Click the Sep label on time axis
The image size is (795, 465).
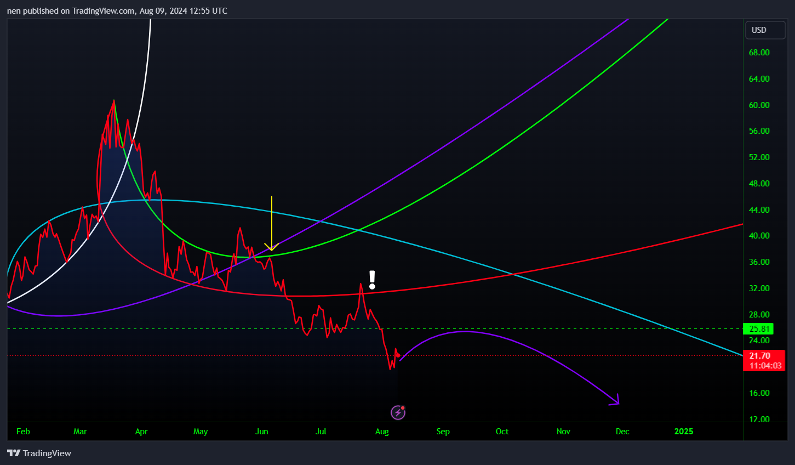443,432
